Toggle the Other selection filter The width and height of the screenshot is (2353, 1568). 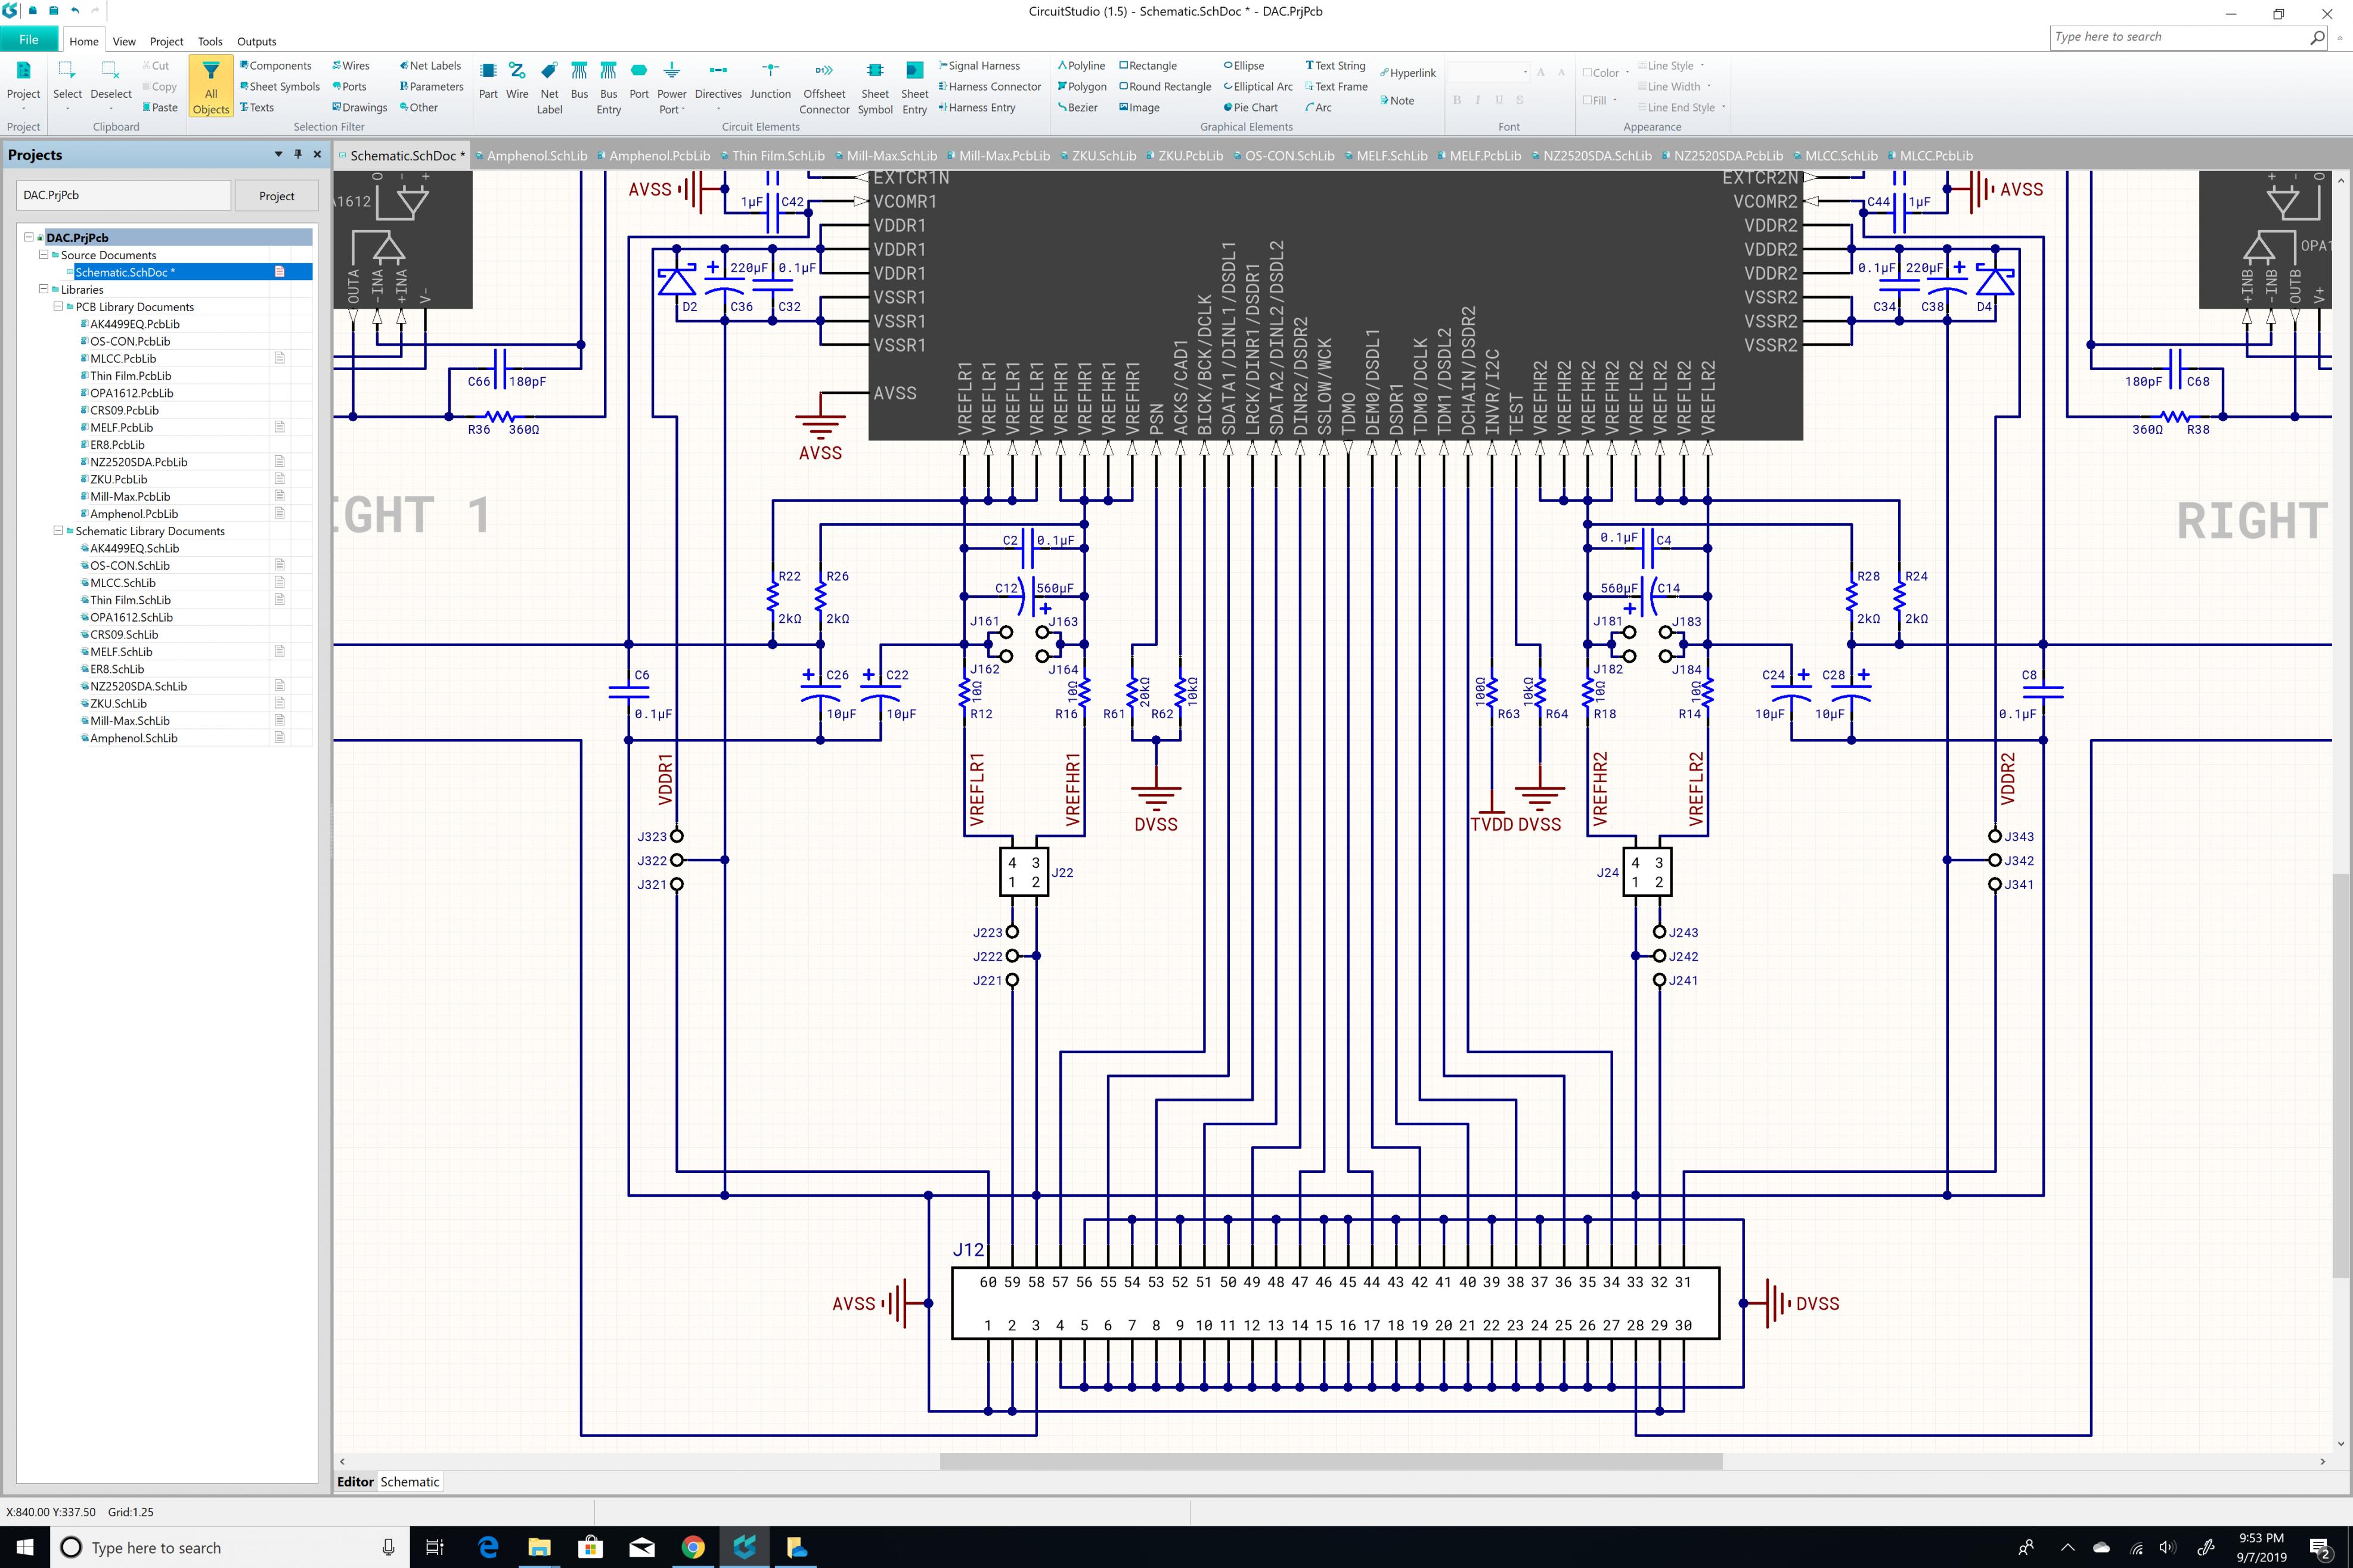pos(418,107)
